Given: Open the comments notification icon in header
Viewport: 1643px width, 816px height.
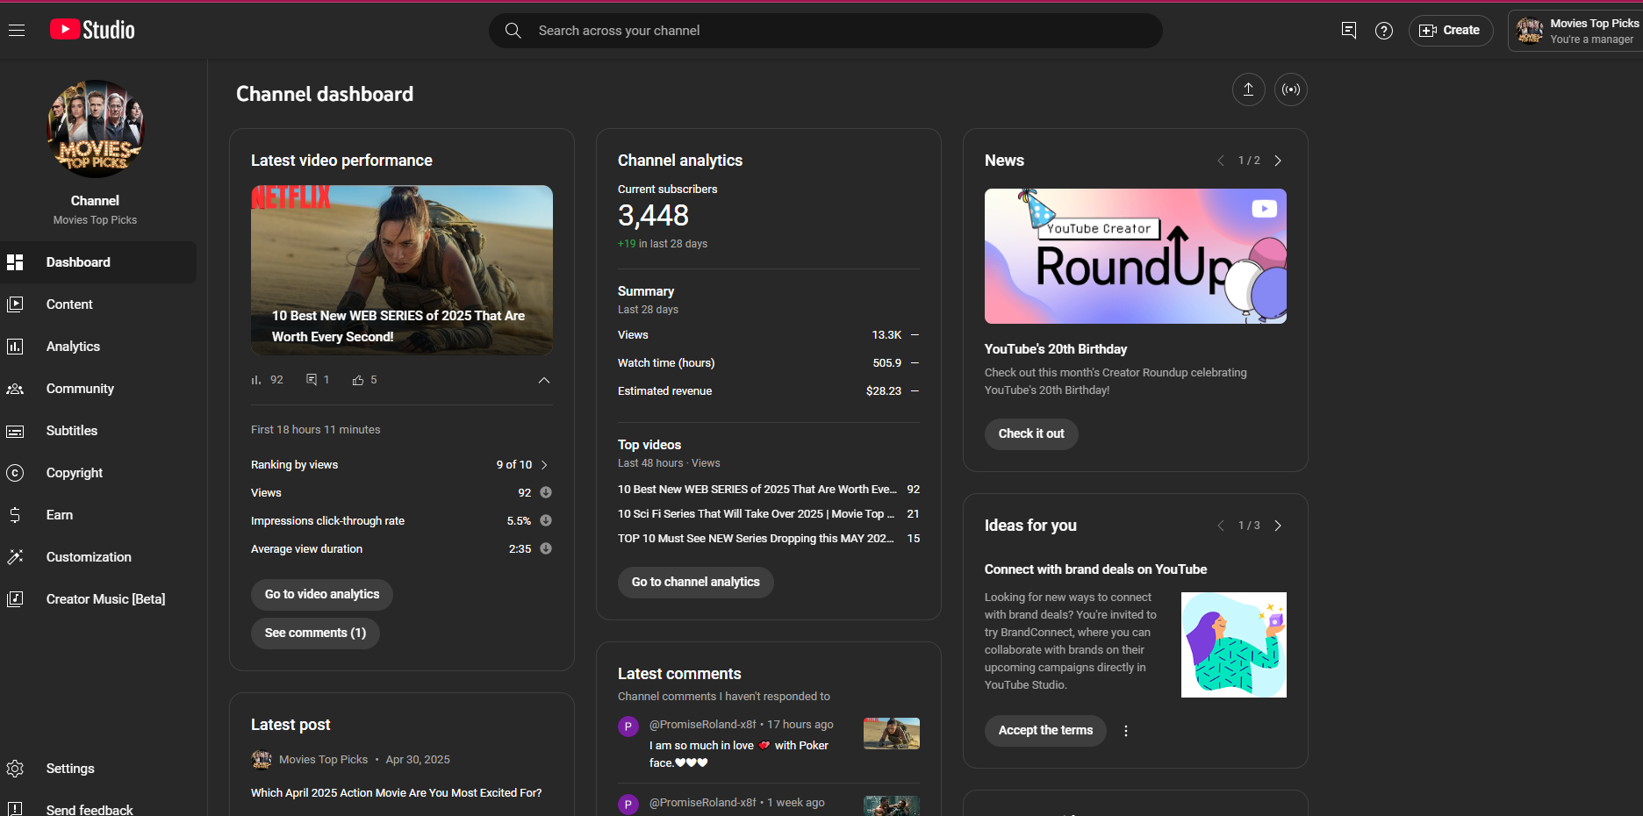Looking at the screenshot, I should 1349,31.
